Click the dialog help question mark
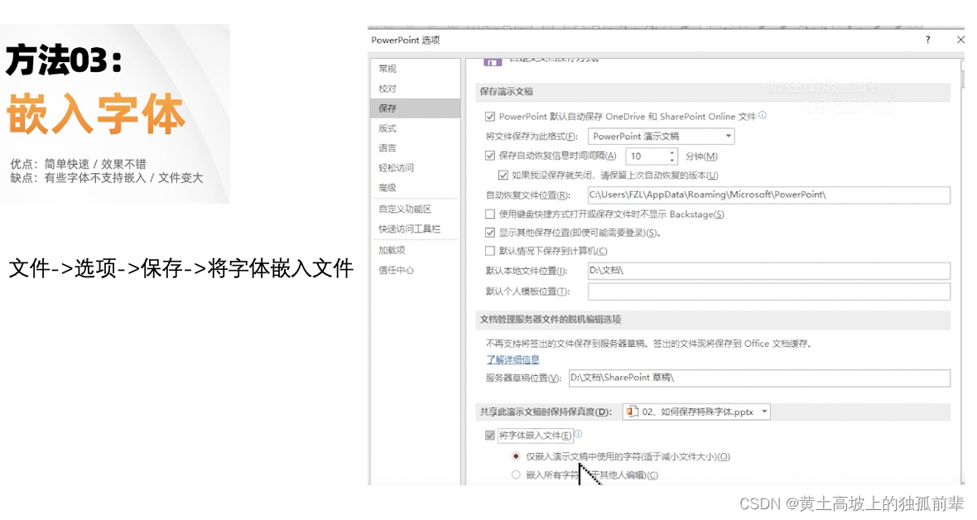Screen dimensions: 977x520 click(x=928, y=40)
